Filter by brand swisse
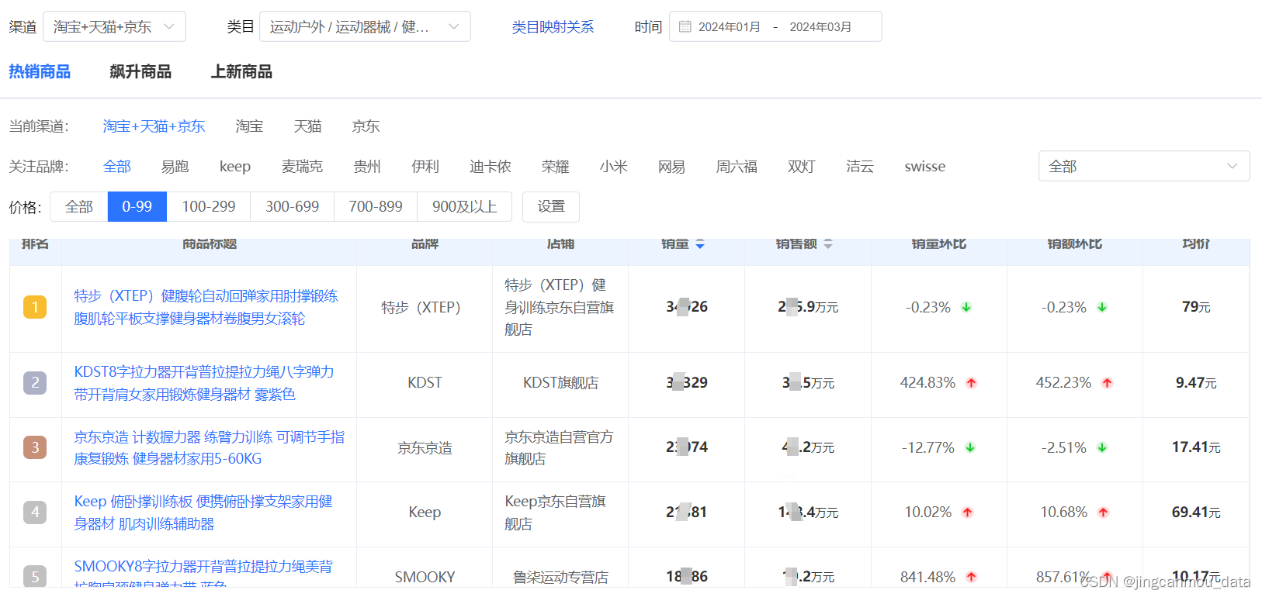Viewport: 1262px width, 597px height. [x=925, y=167]
